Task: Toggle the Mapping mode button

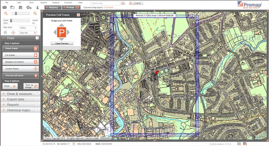Action: coord(53,8)
